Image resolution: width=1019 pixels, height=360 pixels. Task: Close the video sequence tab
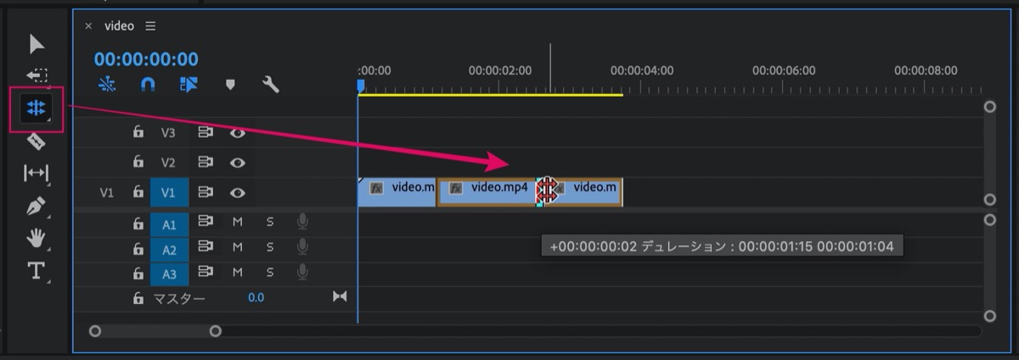tap(88, 26)
